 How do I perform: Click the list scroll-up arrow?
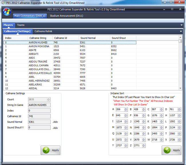point(180,37)
